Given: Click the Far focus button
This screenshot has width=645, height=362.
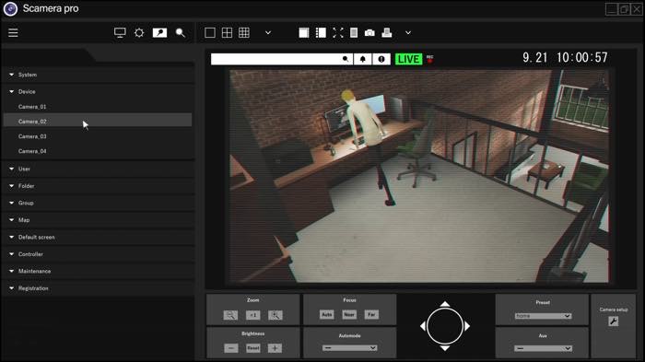Looking at the screenshot, I should [x=371, y=315].
